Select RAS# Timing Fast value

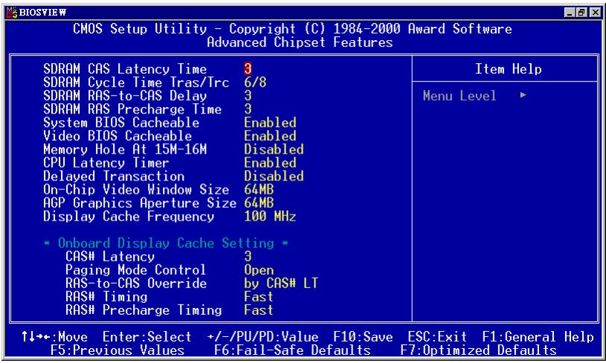pyautogui.click(x=259, y=297)
